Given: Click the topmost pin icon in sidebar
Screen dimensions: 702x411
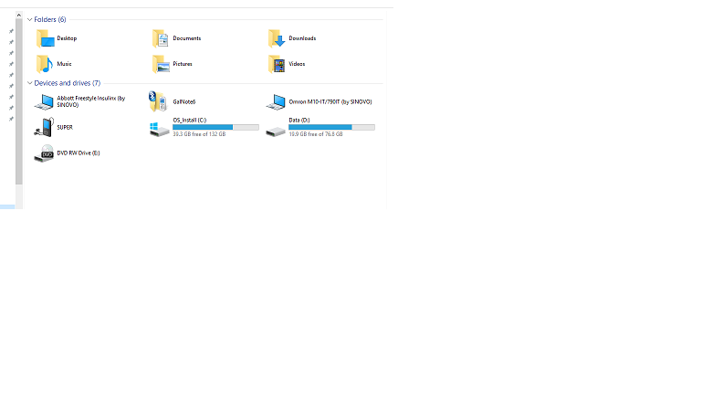Looking at the screenshot, I should [11, 30].
